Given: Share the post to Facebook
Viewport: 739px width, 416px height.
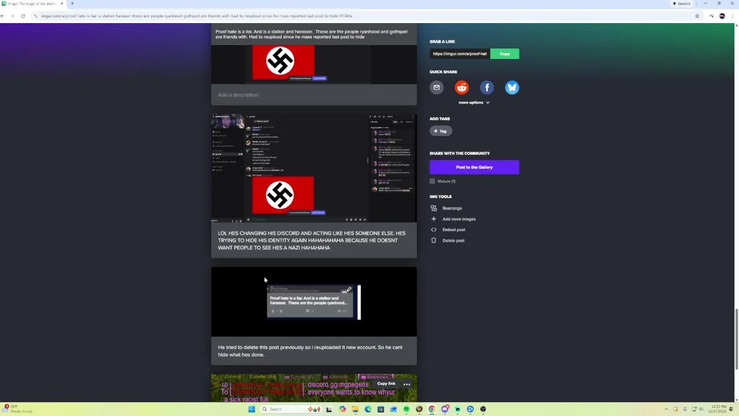Looking at the screenshot, I should tap(487, 87).
